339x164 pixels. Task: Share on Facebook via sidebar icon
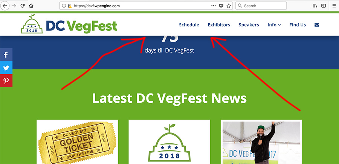[6, 54]
